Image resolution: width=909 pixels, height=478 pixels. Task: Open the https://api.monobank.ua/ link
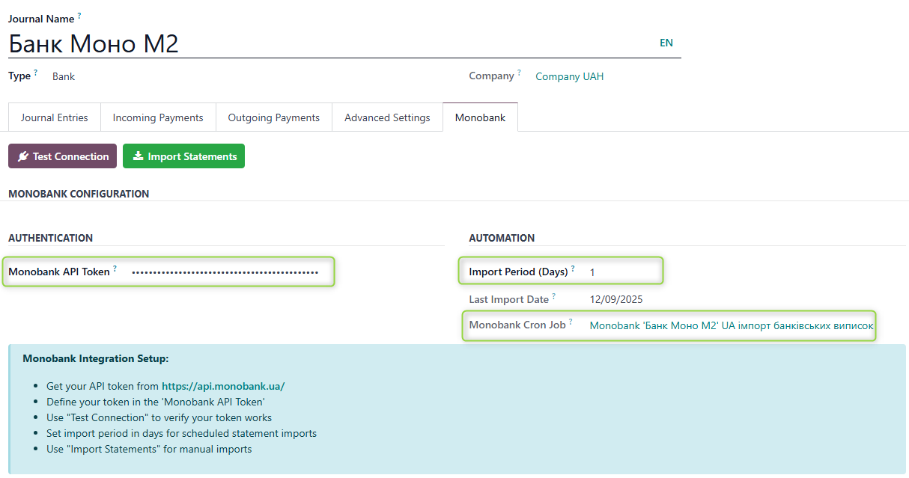pyautogui.click(x=222, y=385)
